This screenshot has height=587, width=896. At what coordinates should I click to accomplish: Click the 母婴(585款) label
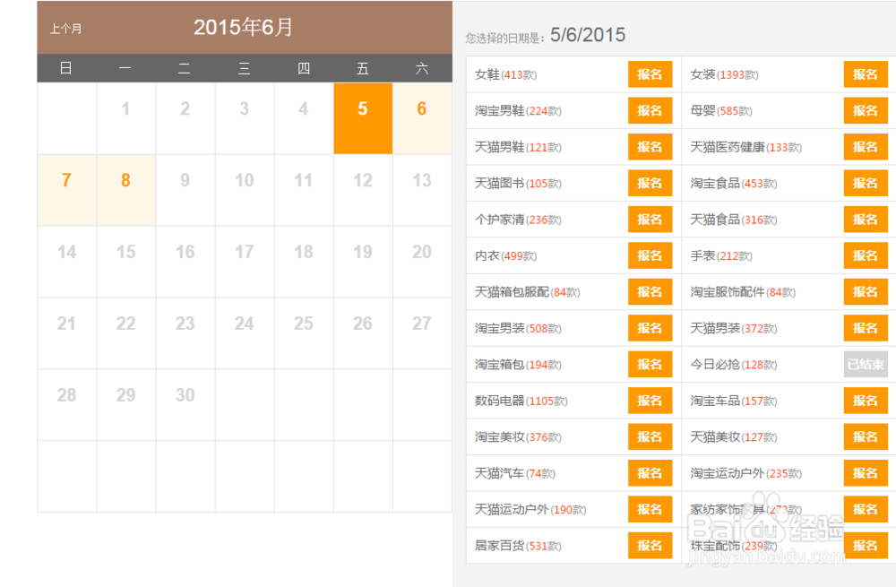pyautogui.click(x=721, y=111)
